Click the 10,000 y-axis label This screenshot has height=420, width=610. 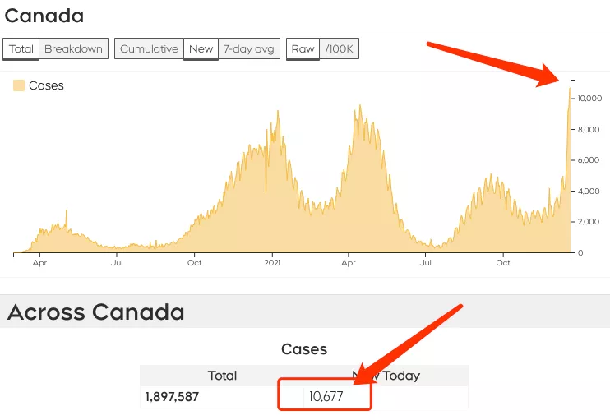(587, 98)
